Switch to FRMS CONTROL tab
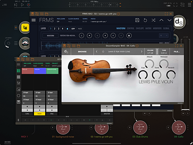This screenshot has width=193, height=145. pos(131,28)
